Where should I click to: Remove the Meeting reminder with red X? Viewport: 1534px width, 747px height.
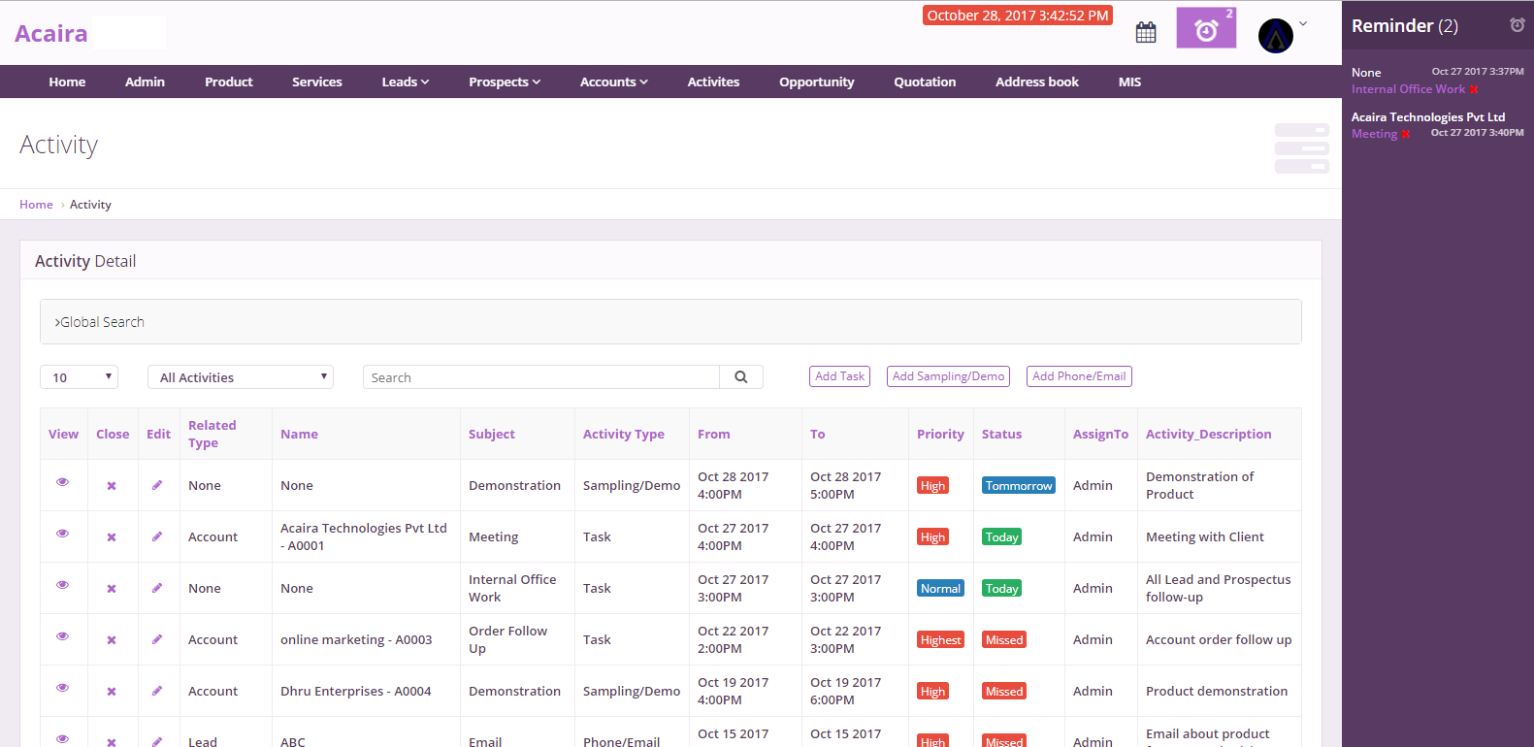coord(1406,135)
